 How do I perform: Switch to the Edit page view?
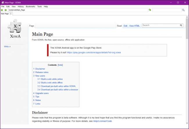tap(125, 26)
